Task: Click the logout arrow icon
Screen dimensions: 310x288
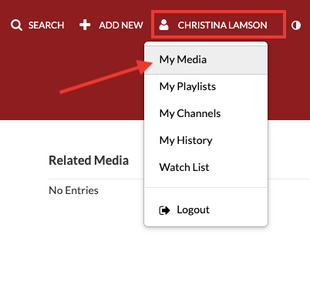Action: point(164,210)
